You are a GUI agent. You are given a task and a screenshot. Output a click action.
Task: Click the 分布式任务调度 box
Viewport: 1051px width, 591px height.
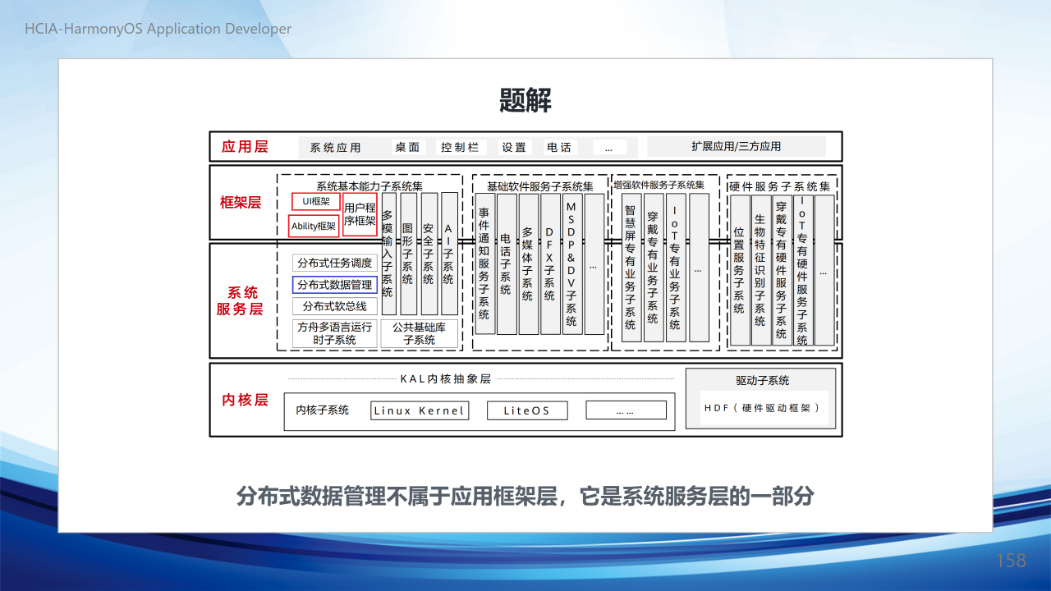coord(335,263)
